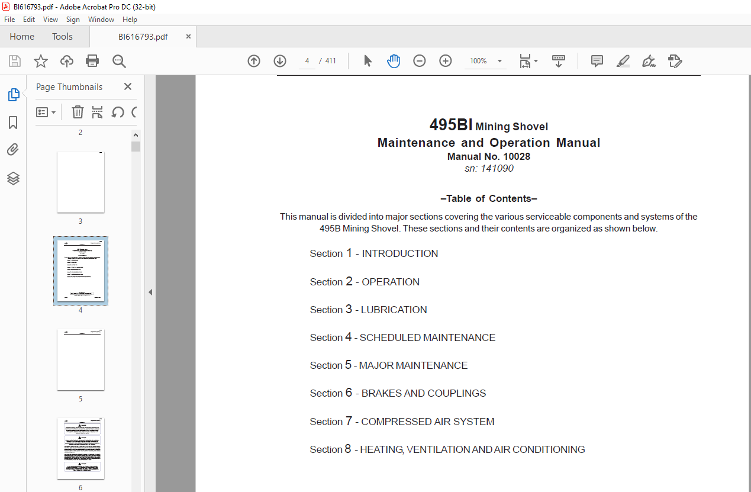Open the Bookmarks sidebar panel
Screen dimensions: 751x492
(13, 123)
